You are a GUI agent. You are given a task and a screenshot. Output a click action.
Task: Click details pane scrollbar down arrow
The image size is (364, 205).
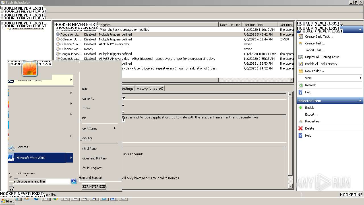[x=290, y=186]
